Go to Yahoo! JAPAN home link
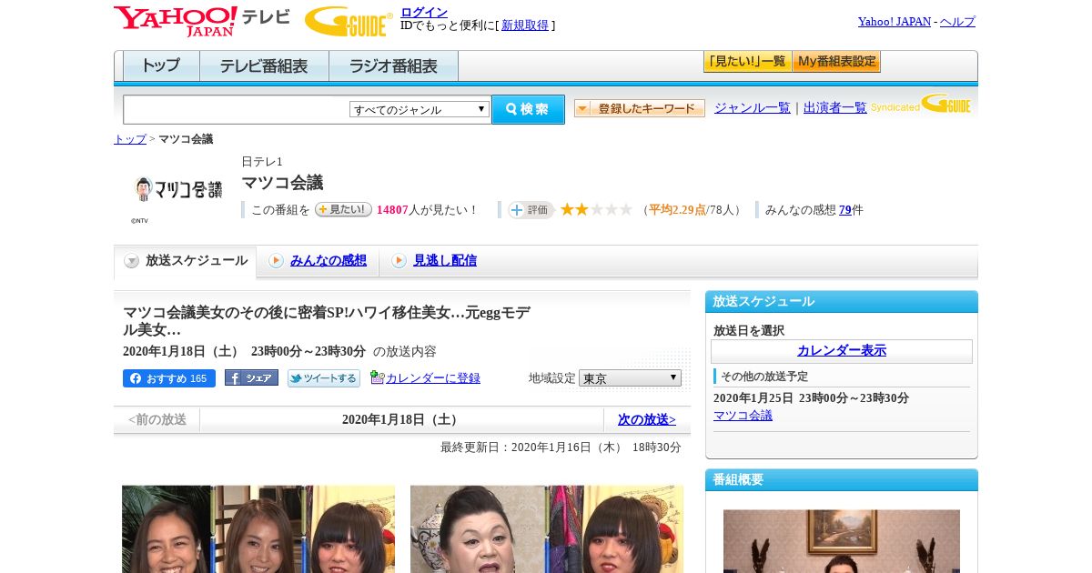This screenshot has width=1092, height=573. 895,22
